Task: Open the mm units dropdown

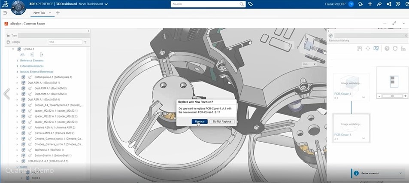Action: [x=309, y=64]
